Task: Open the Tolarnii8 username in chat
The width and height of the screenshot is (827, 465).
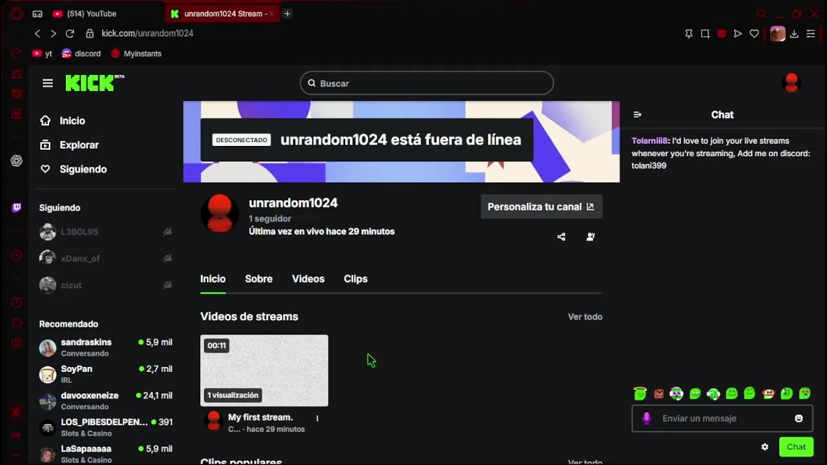Action: click(x=650, y=141)
